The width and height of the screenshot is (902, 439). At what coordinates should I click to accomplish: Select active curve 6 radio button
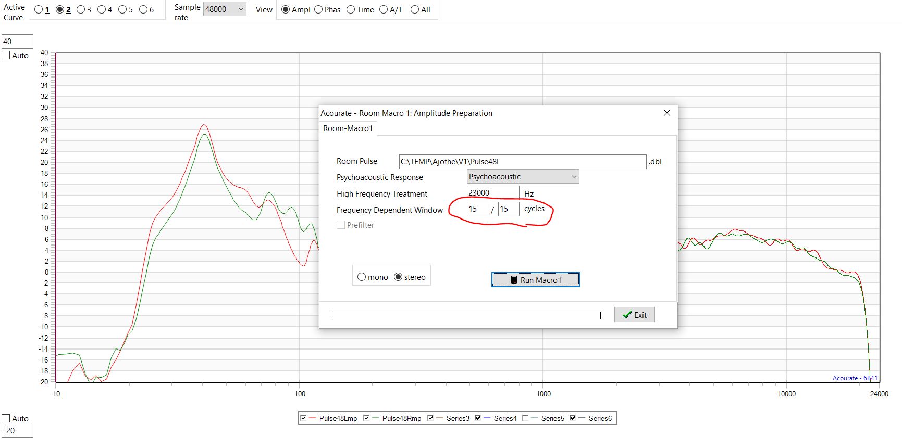(143, 9)
